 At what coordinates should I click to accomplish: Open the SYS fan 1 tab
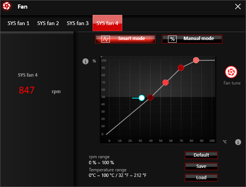18,23
